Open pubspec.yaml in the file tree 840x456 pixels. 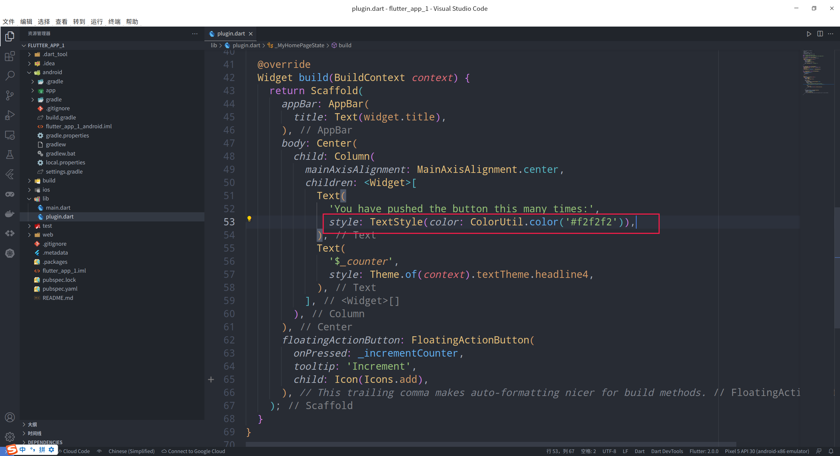[60, 289]
